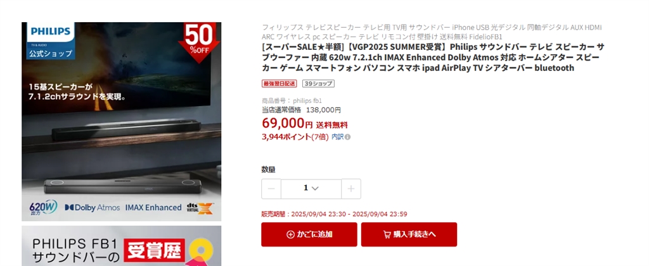649x266 pixels.
Task: Open the 内訳 points breakdown link
Action: pyautogui.click(x=337, y=137)
